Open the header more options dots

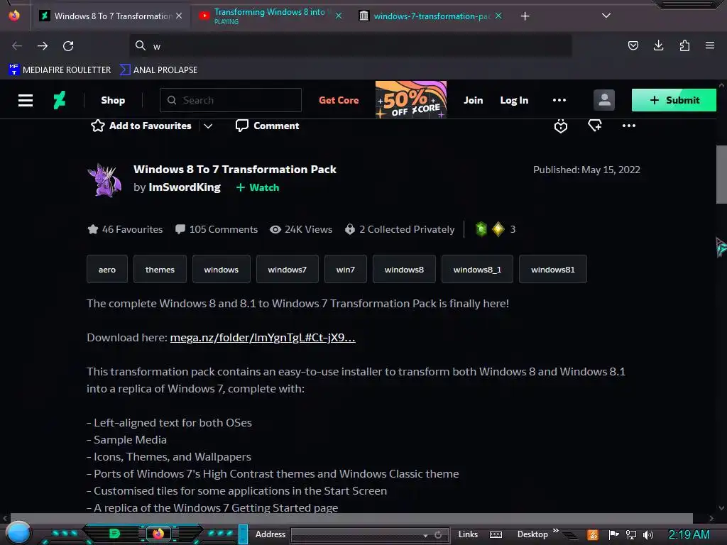pos(559,100)
